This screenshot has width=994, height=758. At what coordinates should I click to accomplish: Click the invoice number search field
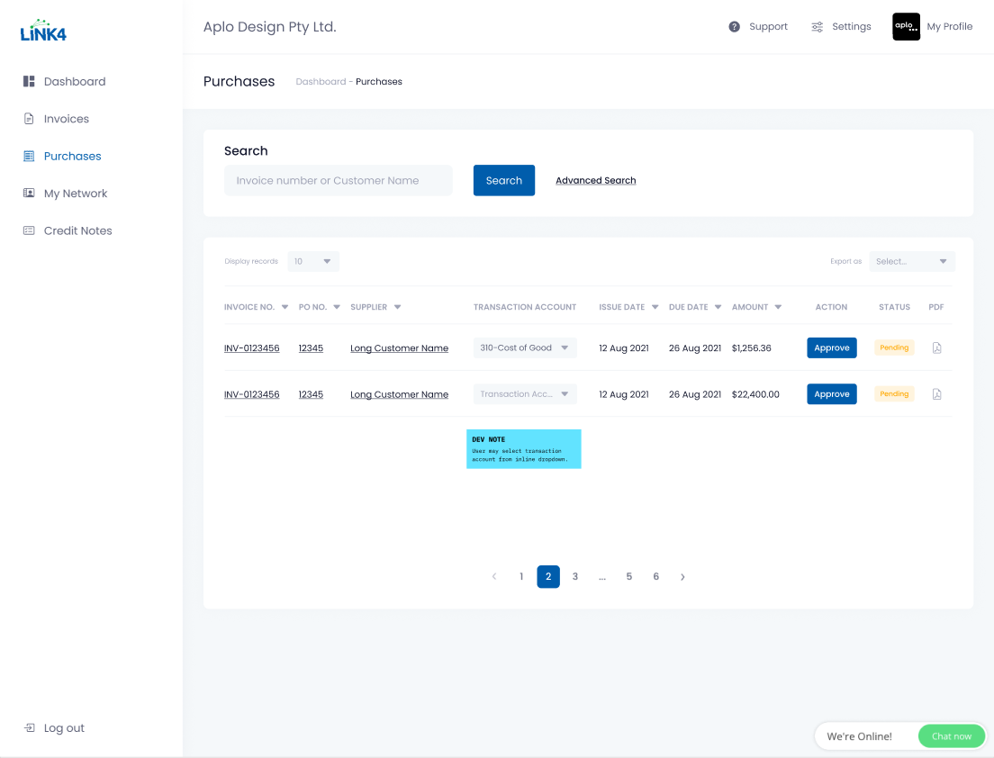click(338, 180)
